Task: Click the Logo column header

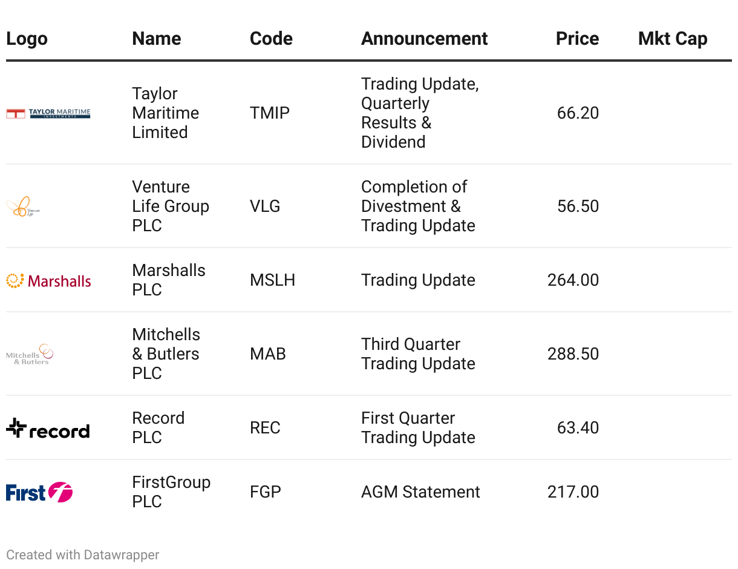Action: (27, 39)
